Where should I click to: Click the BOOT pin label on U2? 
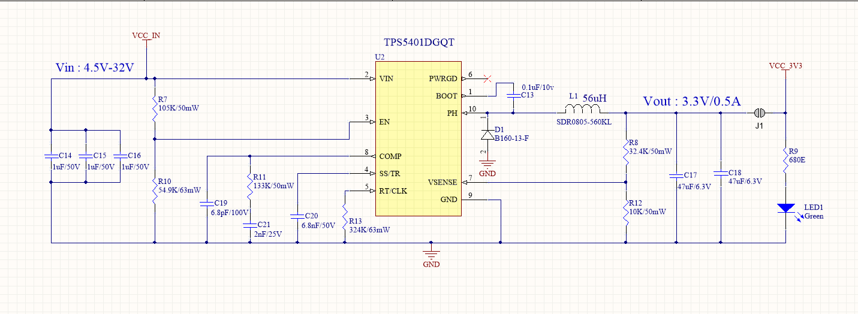click(x=446, y=96)
